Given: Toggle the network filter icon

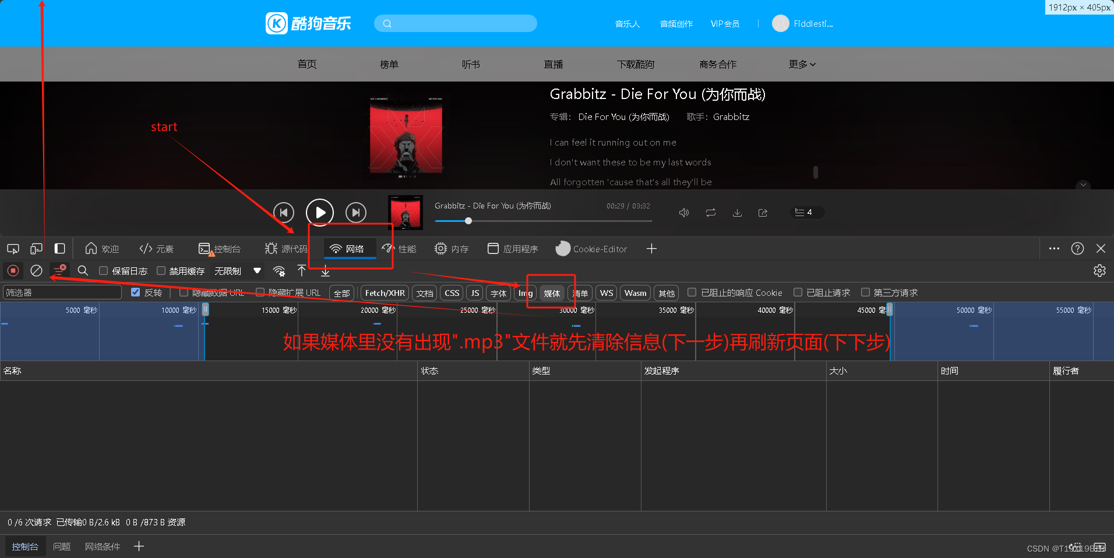Looking at the screenshot, I should click(x=59, y=270).
